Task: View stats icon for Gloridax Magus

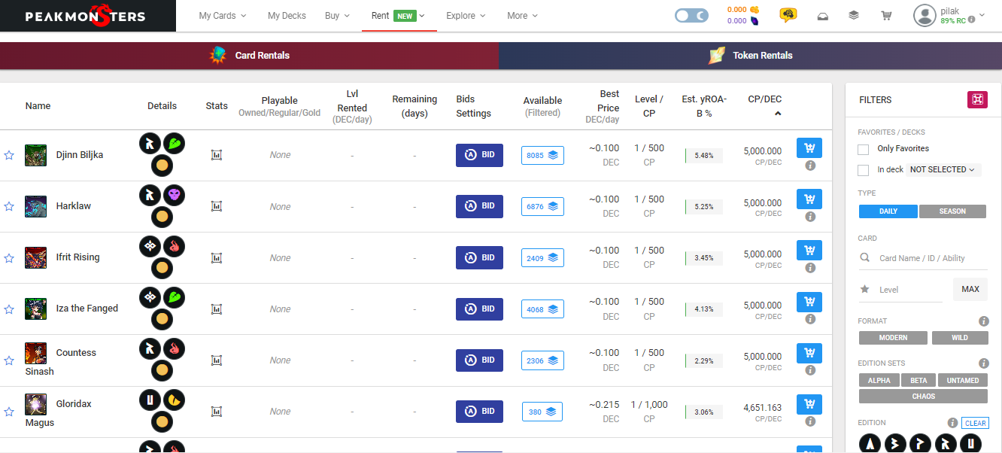Action: coord(217,412)
